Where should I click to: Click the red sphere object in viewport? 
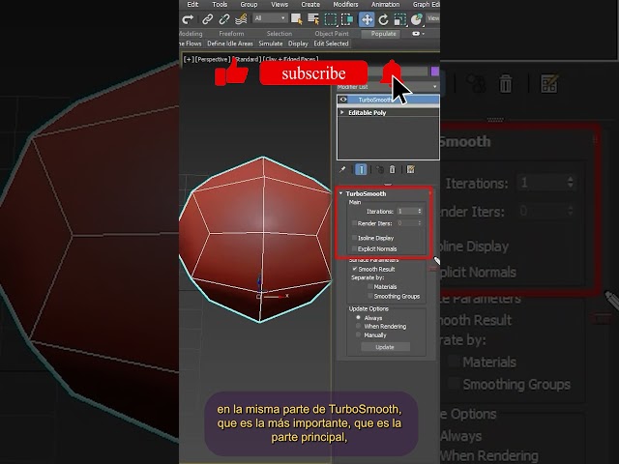click(x=256, y=240)
